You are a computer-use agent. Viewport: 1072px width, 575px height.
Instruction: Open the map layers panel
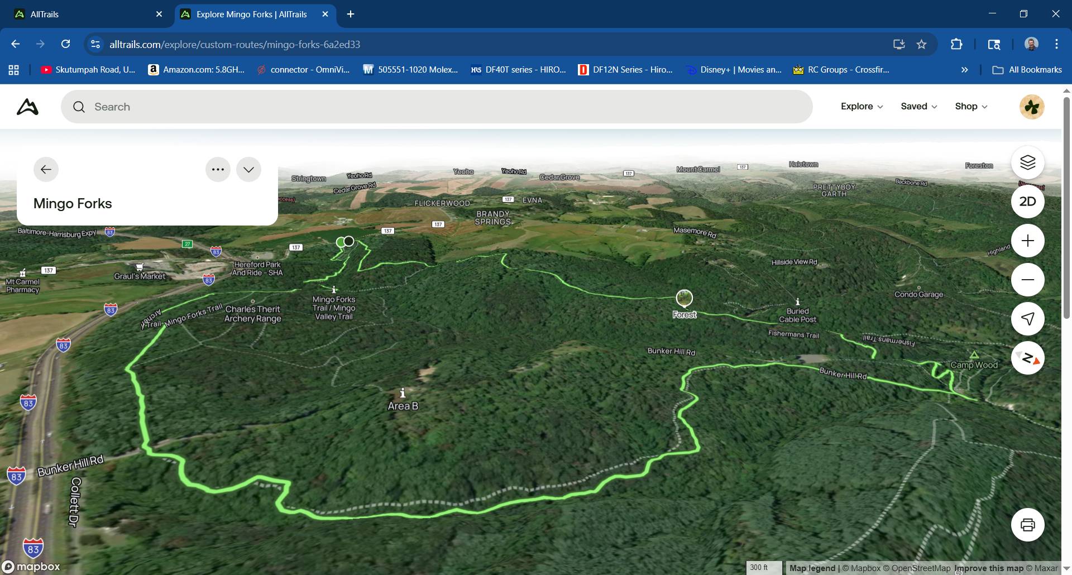[1027, 162]
